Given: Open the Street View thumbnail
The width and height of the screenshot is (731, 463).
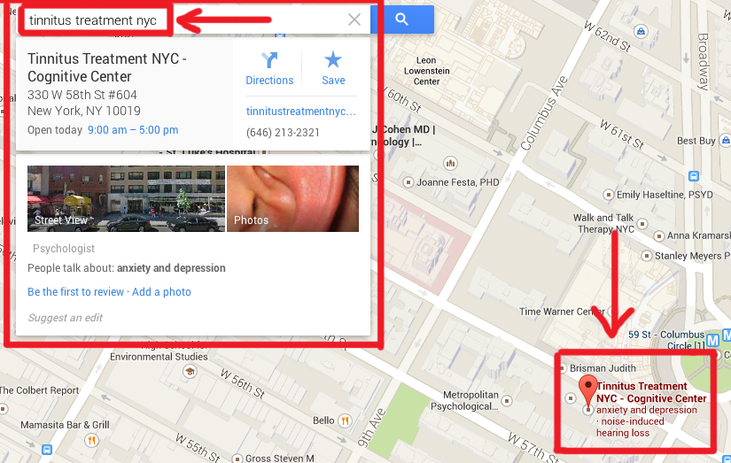Looking at the screenshot, I should click(126, 199).
